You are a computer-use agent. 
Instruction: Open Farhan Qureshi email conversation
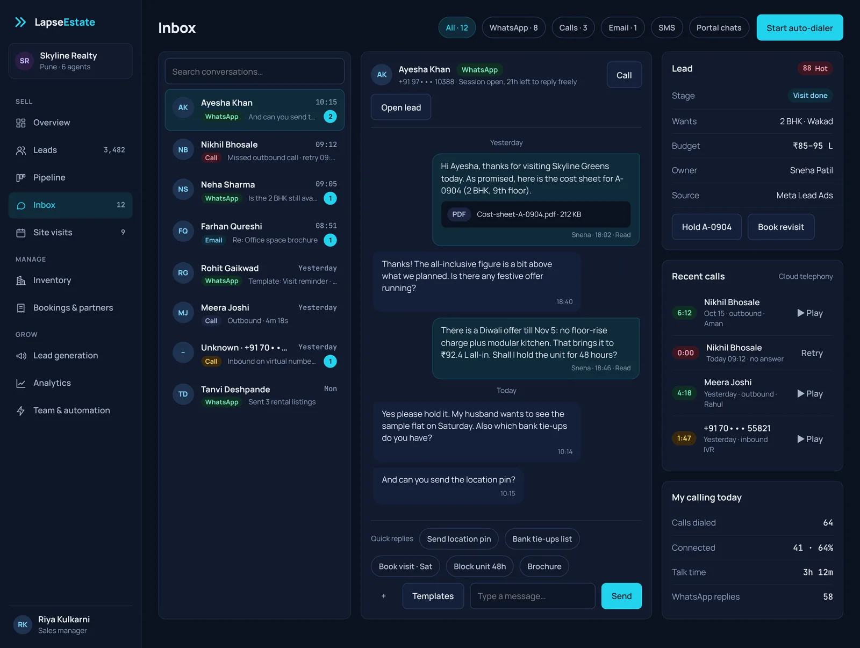pos(254,233)
